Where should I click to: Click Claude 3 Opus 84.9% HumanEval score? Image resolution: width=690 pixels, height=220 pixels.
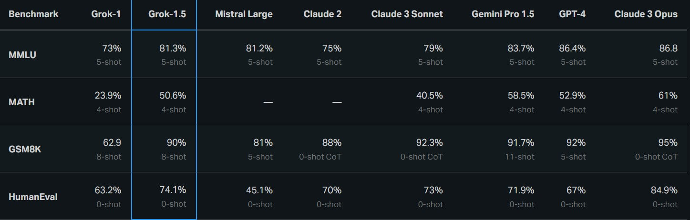tap(664, 190)
